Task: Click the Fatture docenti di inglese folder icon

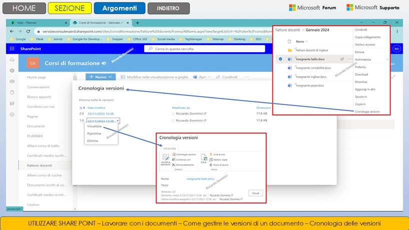Action: (289, 50)
